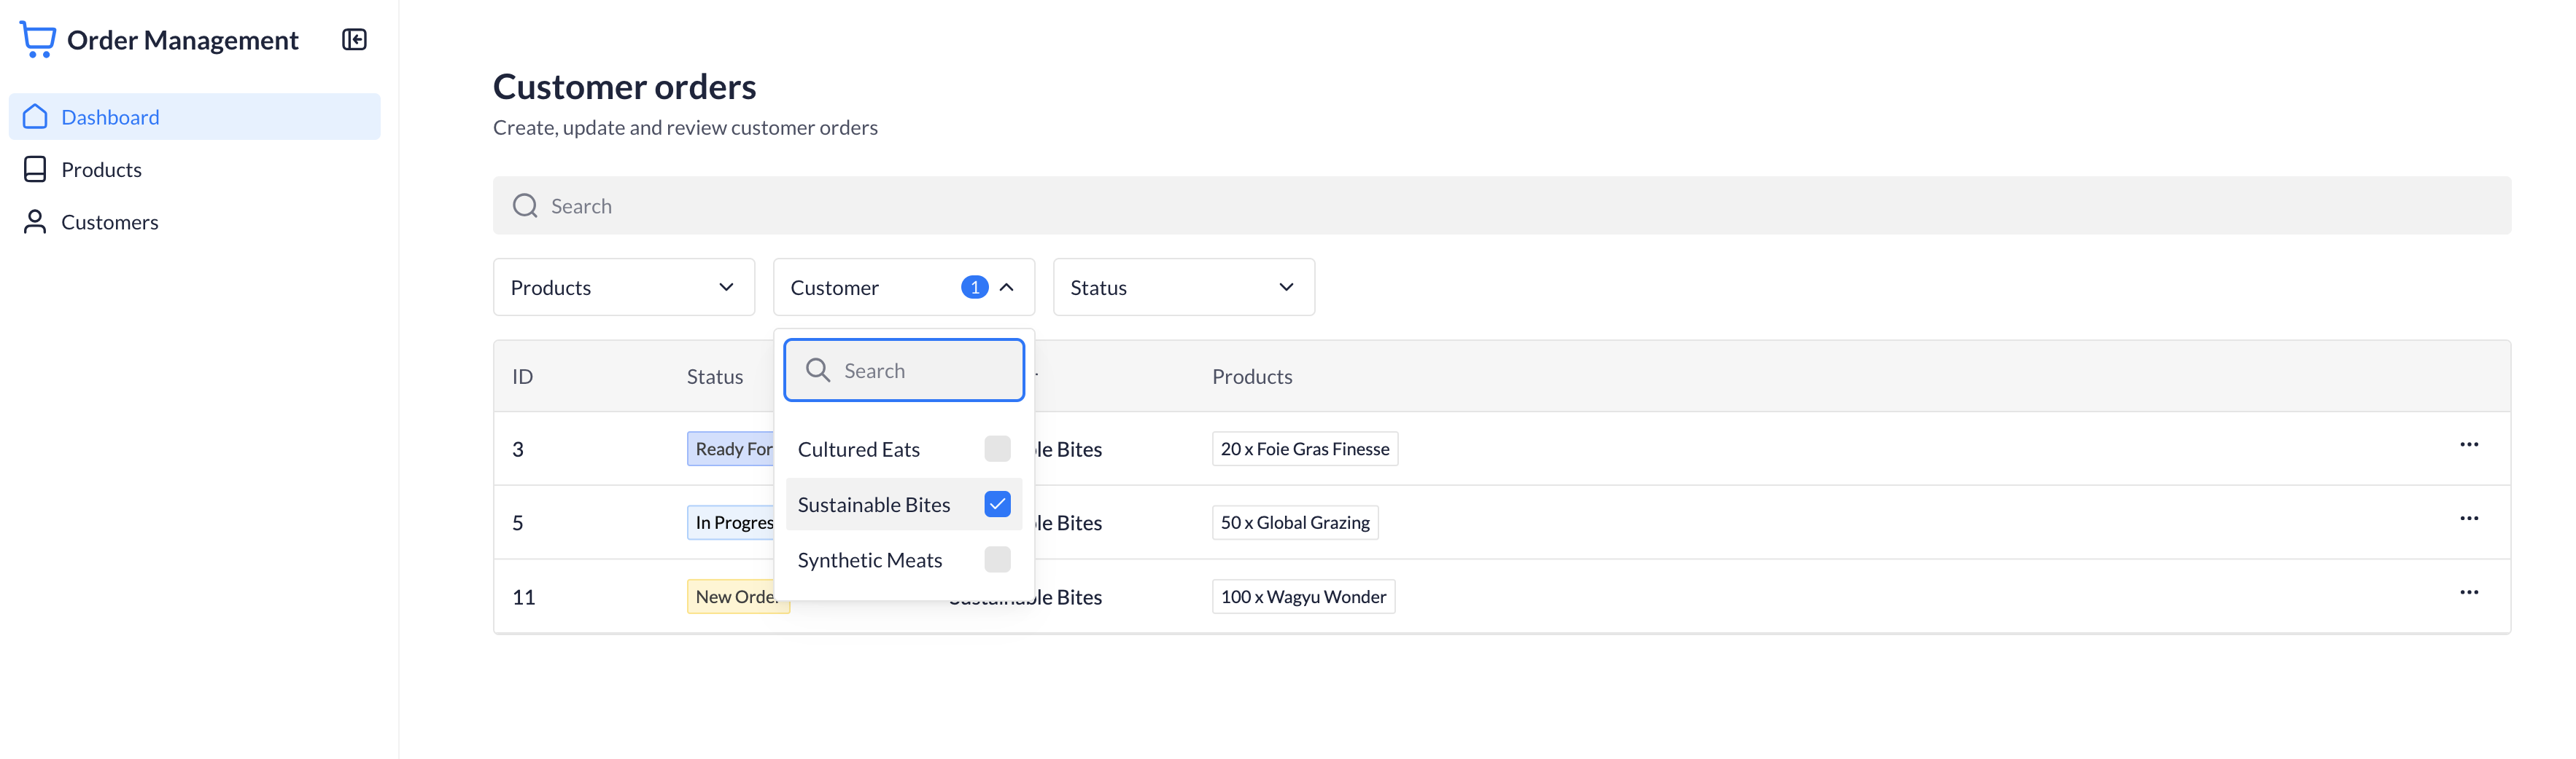Click the Customer filter count badge
This screenshot has height=759, width=2576.
[x=973, y=286]
